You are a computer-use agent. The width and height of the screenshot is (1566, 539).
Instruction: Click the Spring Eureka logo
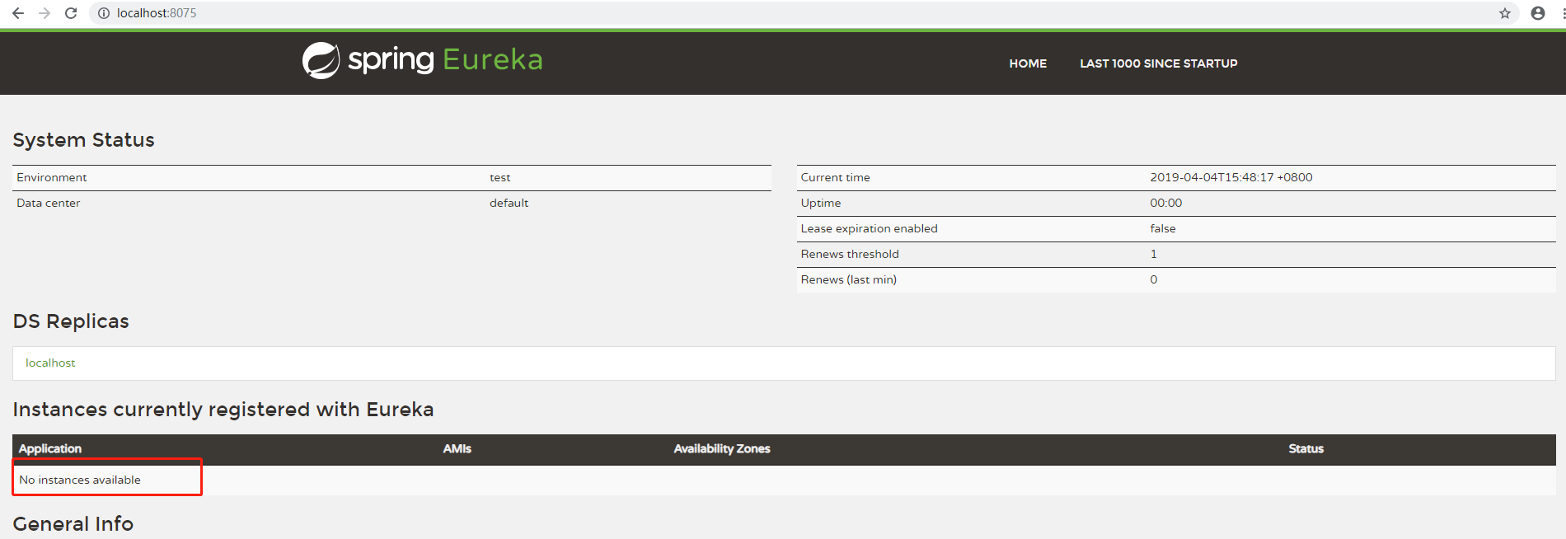pyautogui.click(x=422, y=60)
